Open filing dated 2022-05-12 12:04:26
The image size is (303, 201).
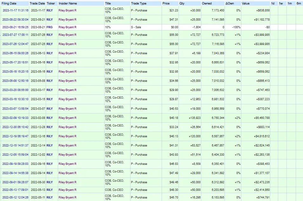pyautogui.click(x=16, y=197)
